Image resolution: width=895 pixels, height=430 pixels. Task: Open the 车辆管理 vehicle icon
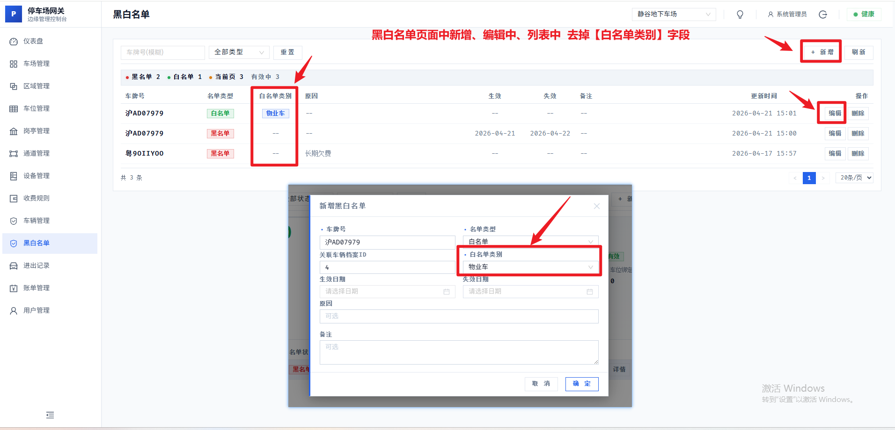[x=13, y=221]
